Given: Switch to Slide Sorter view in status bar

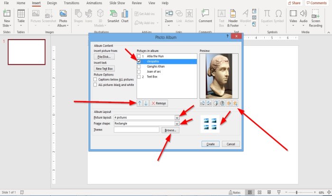Looking at the screenshot, I should [259, 192].
